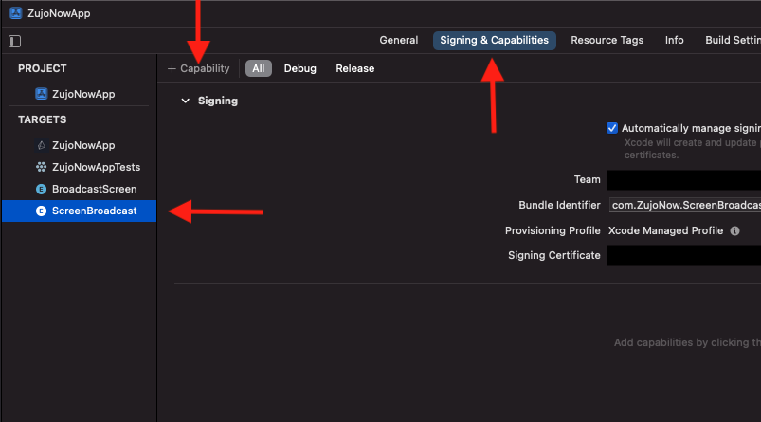The height and width of the screenshot is (422, 761).
Task: Select the Release configuration filter
Action: tap(354, 68)
